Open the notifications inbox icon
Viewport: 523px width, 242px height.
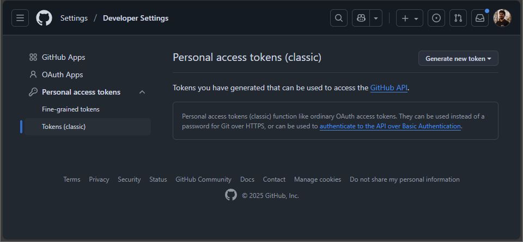point(480,18)
